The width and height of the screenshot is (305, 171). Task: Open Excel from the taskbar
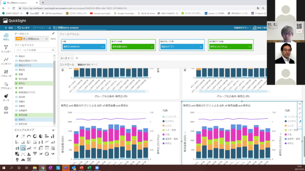point(89,168)
